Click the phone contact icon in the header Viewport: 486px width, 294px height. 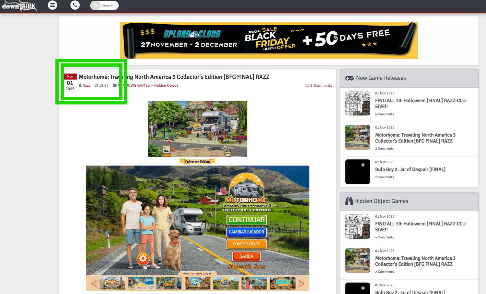tap(75, 5)
